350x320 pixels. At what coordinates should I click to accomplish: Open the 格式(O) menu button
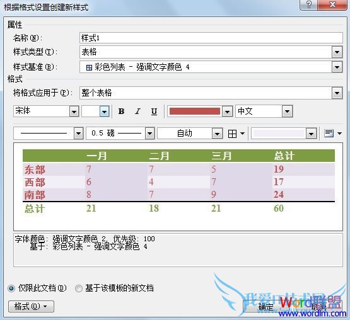(x=31, y=306)
